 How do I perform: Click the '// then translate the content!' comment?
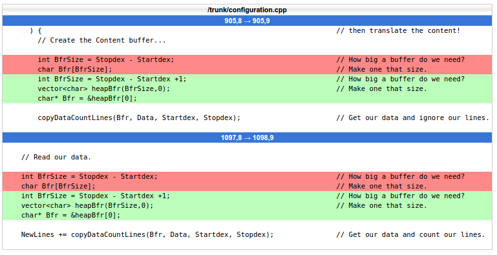tap(397, 31)
